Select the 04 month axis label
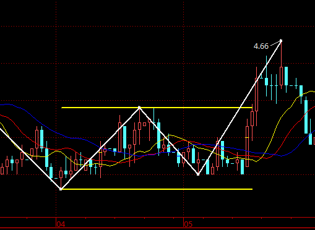 pos(61,224)
